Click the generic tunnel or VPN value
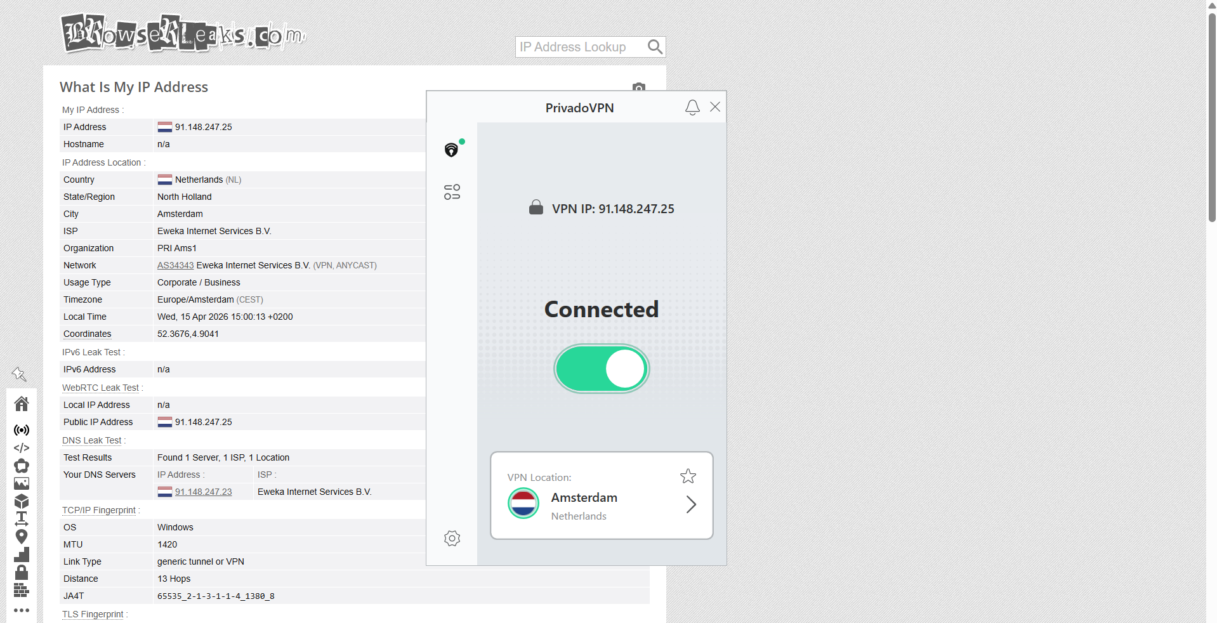1217x623 pixels. click(x=201, y=561)
